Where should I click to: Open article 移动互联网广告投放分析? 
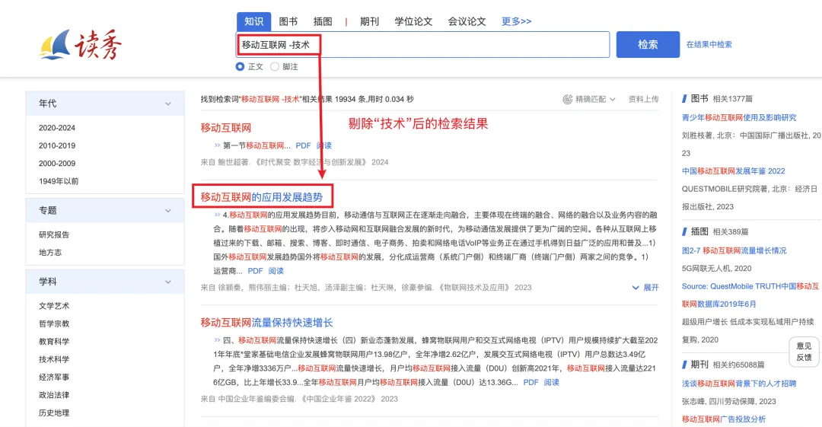724,419
